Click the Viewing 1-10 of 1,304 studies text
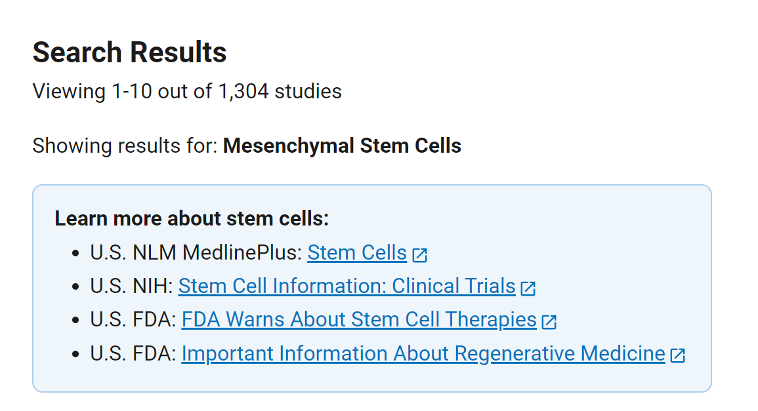 187,91
